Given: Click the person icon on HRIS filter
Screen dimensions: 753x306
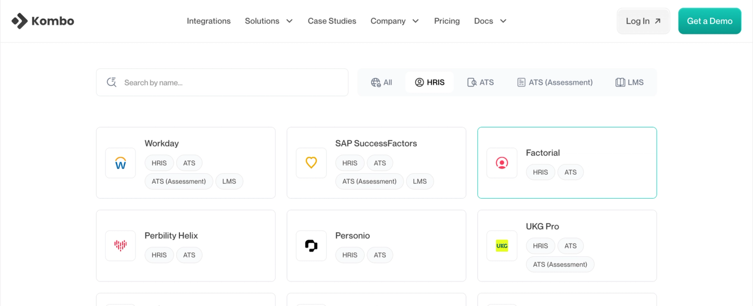Looking at the screenshot, I should pos(419,82).
